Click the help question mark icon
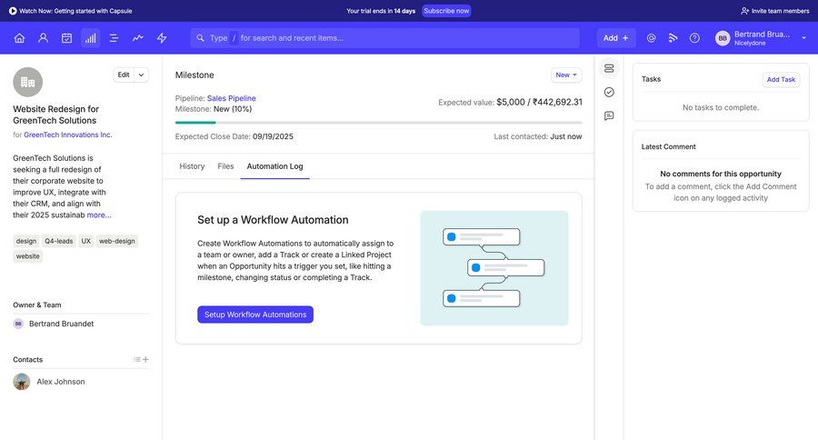 click(694, 38)
